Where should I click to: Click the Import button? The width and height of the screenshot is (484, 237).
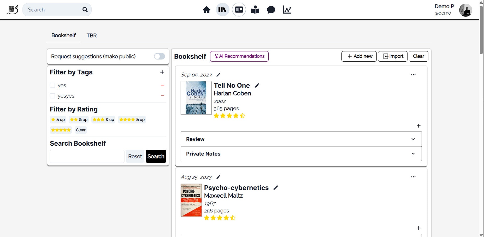(393, 56)
